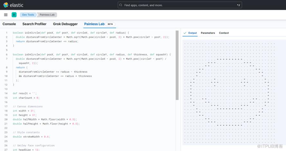Show the Output tab
Image resolution: width=286 pixels, height=151 pixels.
click(192, 33)
